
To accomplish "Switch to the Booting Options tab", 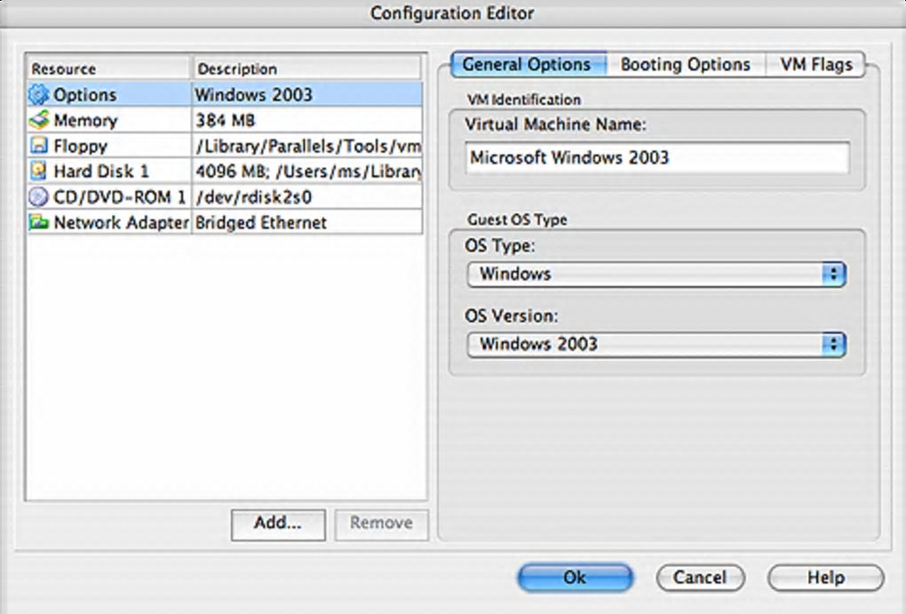I will coord(686,64).
